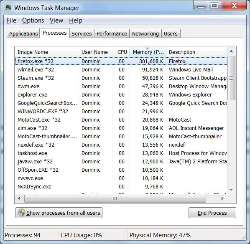Viewport: 250px width, 244px height.
Task: Click the 47,396 K memory value
Action: tap(153, 86)
